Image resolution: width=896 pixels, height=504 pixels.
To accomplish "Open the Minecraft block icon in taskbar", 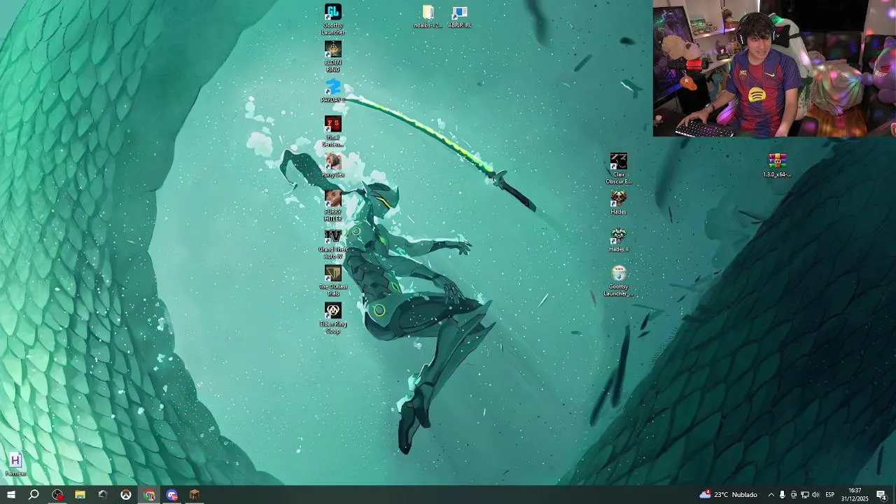I will [195, 495].
